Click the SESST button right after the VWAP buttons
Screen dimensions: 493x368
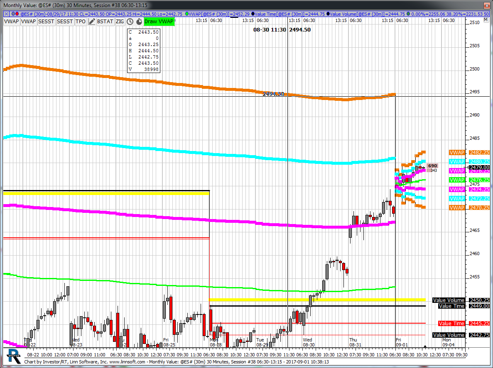46,21
